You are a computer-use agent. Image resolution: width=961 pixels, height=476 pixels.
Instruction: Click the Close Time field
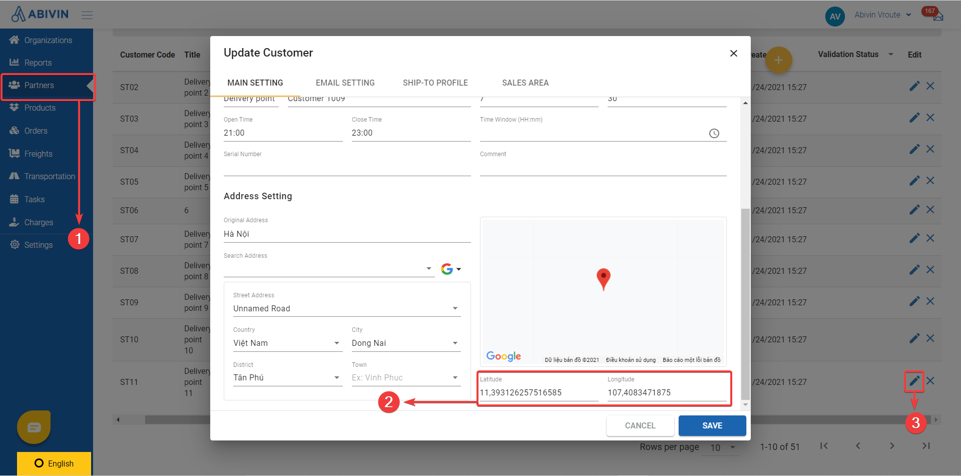411,133
